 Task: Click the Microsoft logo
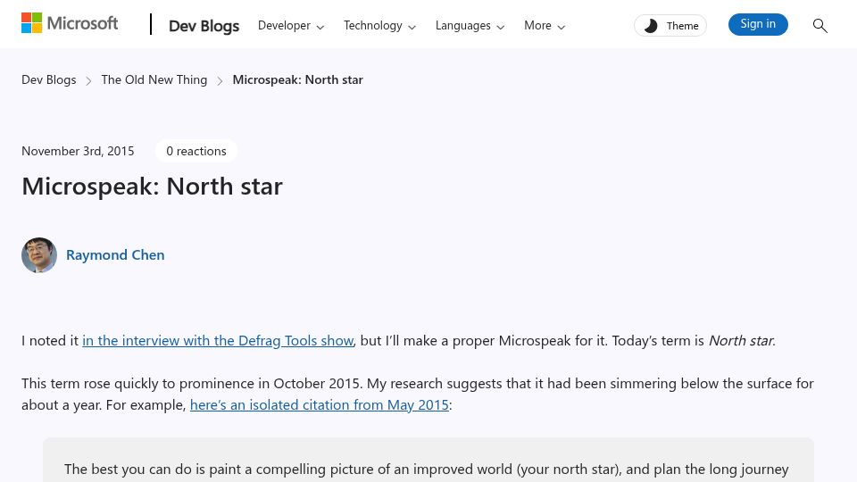(70, 23)
